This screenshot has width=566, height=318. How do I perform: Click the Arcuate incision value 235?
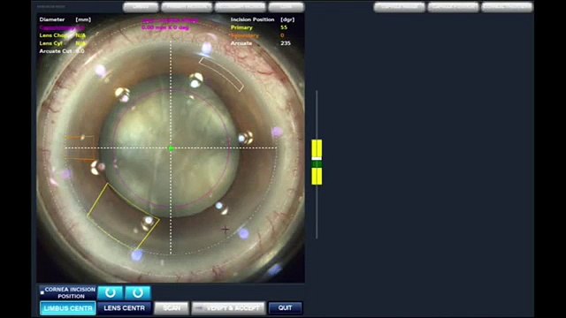click(285, 43)
